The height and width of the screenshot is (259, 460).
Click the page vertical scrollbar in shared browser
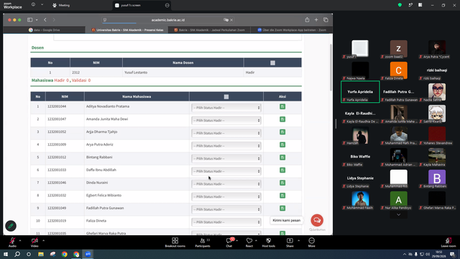pyautogui.click(x=331, y=68)
